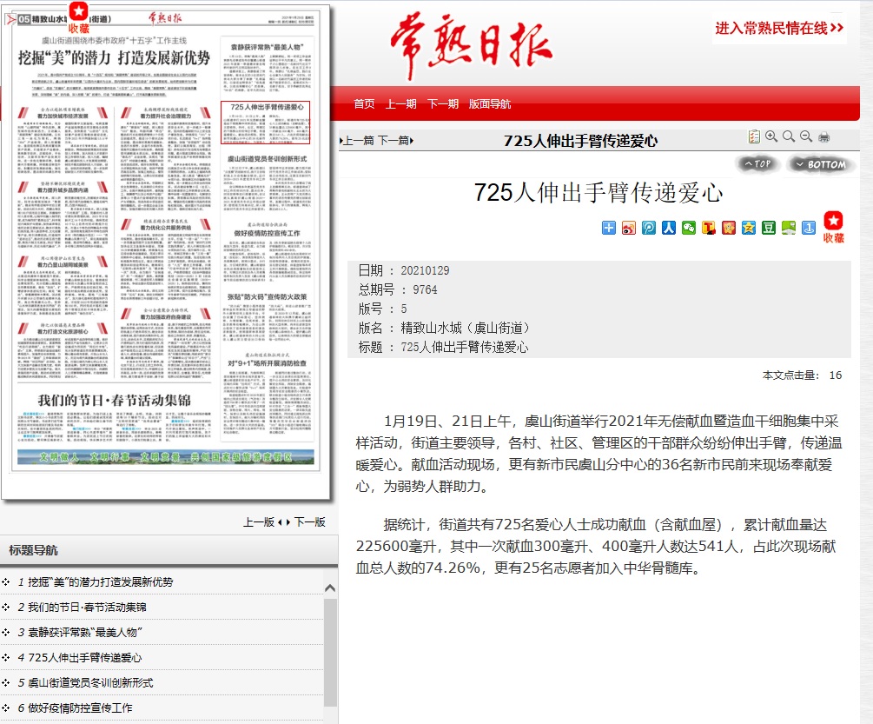The height and width of the screenshot is (724, 873).
Task: Click the green landscape share icon
Action: click(x=789, y=227)
